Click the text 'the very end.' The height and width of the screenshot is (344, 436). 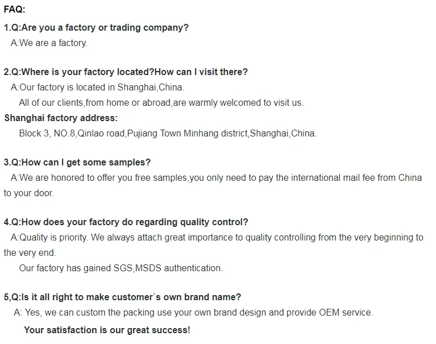point(30,253)
